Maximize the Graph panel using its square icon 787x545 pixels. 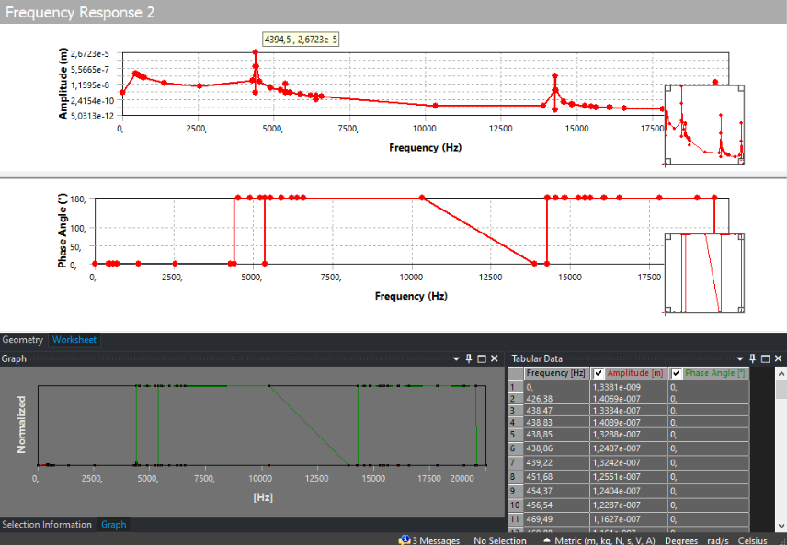pos(482,358)
